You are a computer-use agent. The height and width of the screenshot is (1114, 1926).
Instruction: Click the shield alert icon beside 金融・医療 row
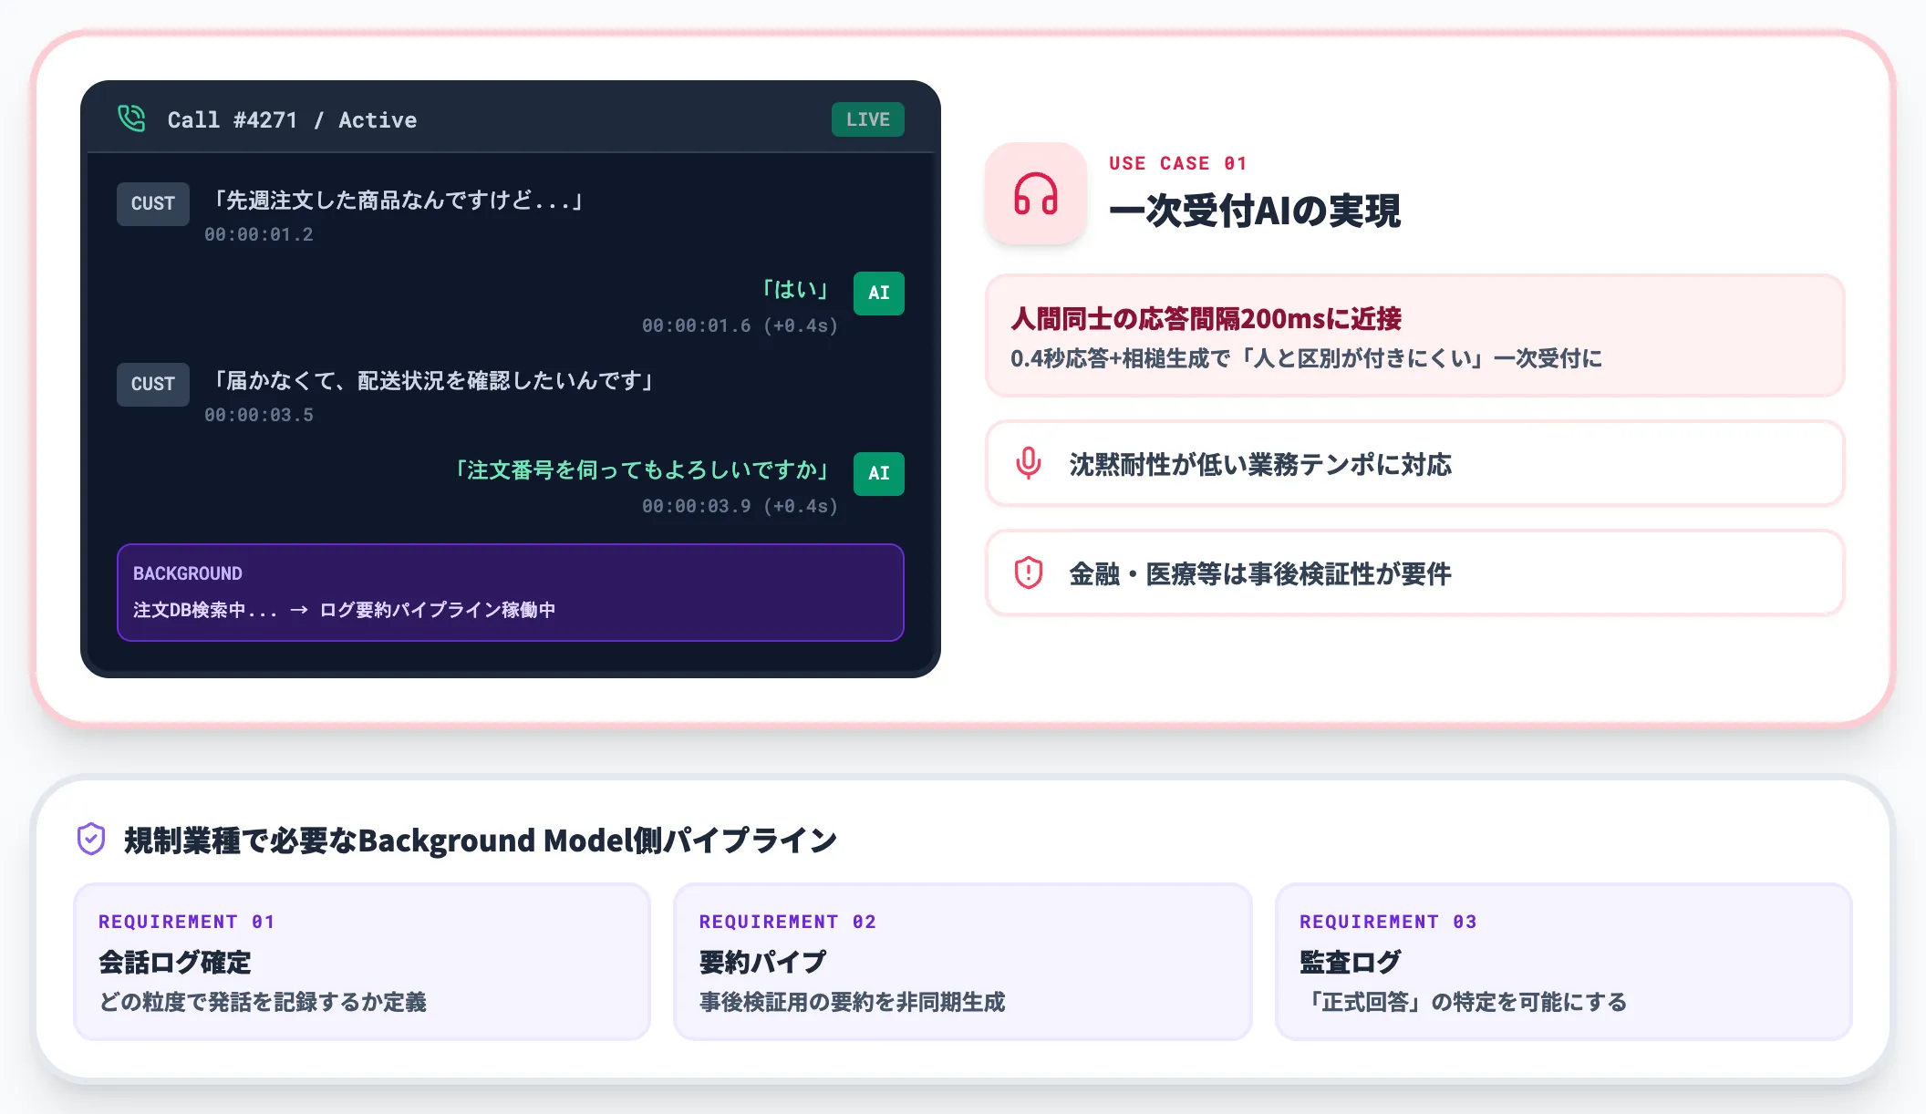coord(1028,572)
